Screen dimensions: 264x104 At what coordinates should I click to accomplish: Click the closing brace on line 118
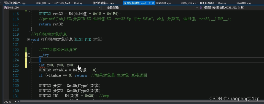[32, 29]
